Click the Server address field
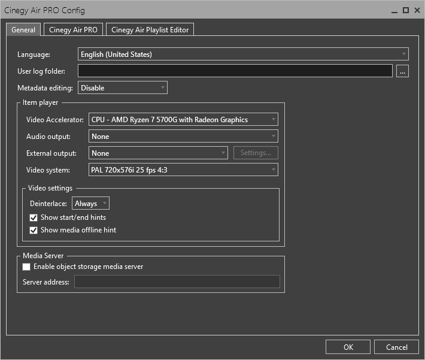 177,282
